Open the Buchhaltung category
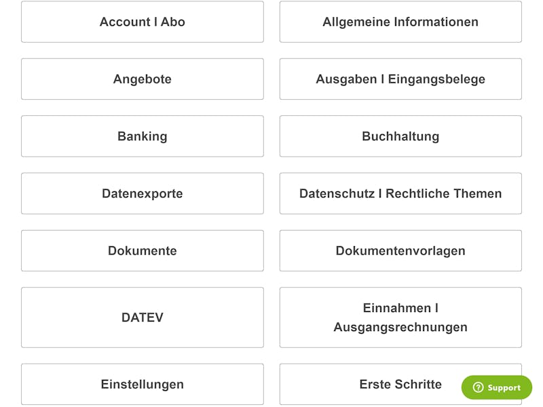Viewport: 543px width, 407px height. [400, 136]
